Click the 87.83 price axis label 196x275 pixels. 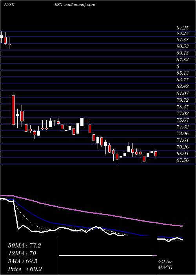[x=183, y=60]
